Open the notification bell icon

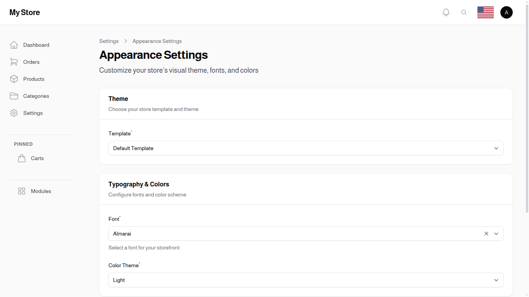tap(446, 12)
